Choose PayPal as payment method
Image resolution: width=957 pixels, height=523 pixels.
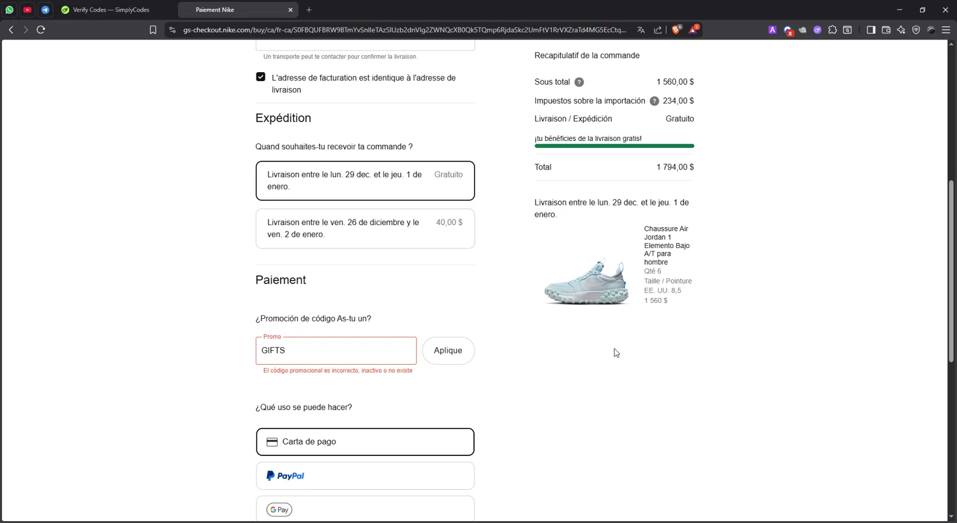365,476
